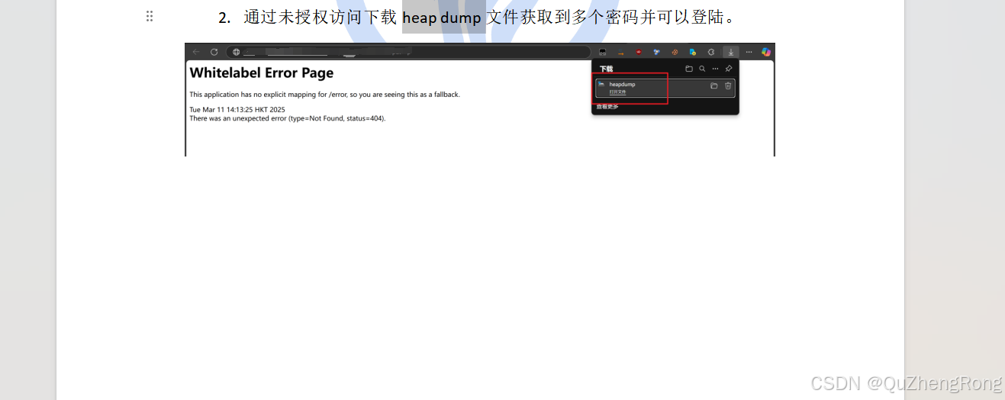Click the blue page-with-plus toolbar icon
This screenshot has height=400, width=1005.
tap(693, 52)
